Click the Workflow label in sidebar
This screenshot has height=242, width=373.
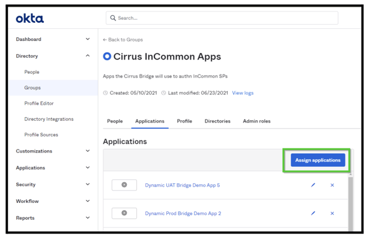point(27,201)
